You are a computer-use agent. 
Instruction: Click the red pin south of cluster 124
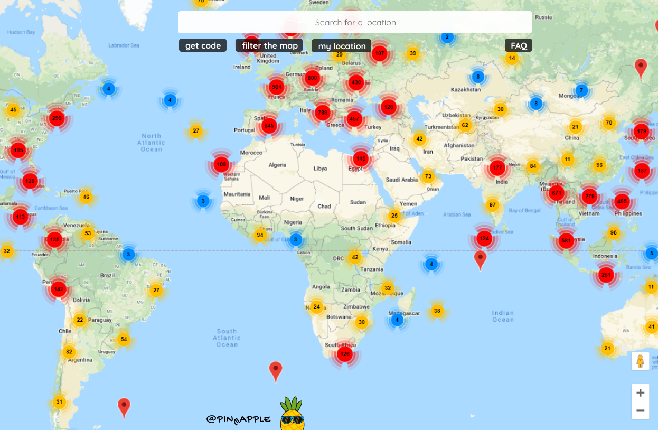pos(480,260)
